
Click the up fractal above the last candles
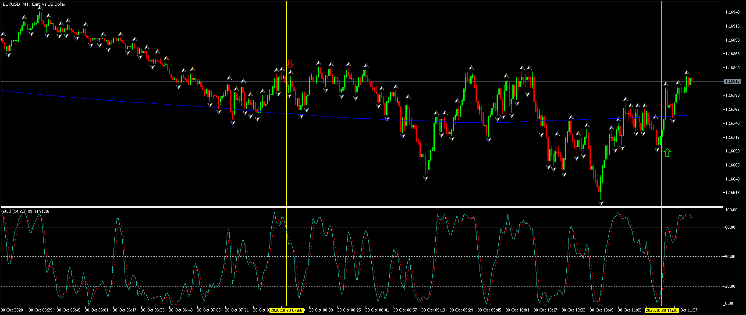(687, 72)
